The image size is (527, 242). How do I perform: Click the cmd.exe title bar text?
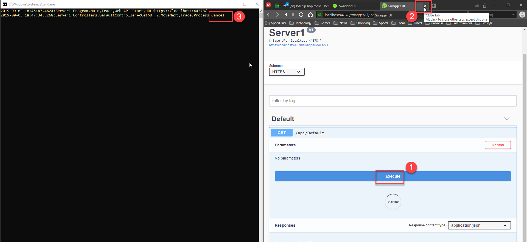(x=32, y=4)
